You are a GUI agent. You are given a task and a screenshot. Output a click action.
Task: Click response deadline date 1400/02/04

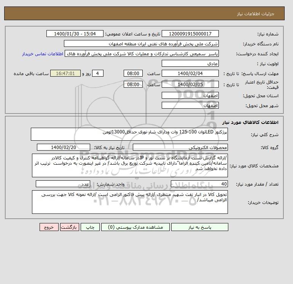point(190,74)
